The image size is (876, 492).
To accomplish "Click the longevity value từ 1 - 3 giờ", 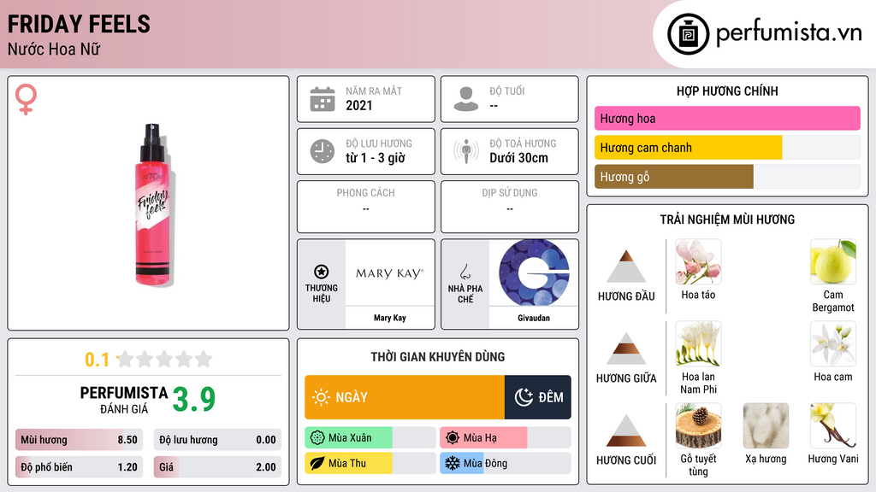I will [x=376, y=158].
